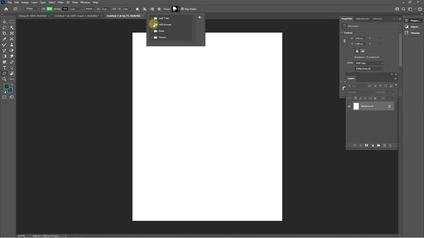The image size is (424, 238).
Task: Click the Background layer lock icon
Action: [390, 106]
